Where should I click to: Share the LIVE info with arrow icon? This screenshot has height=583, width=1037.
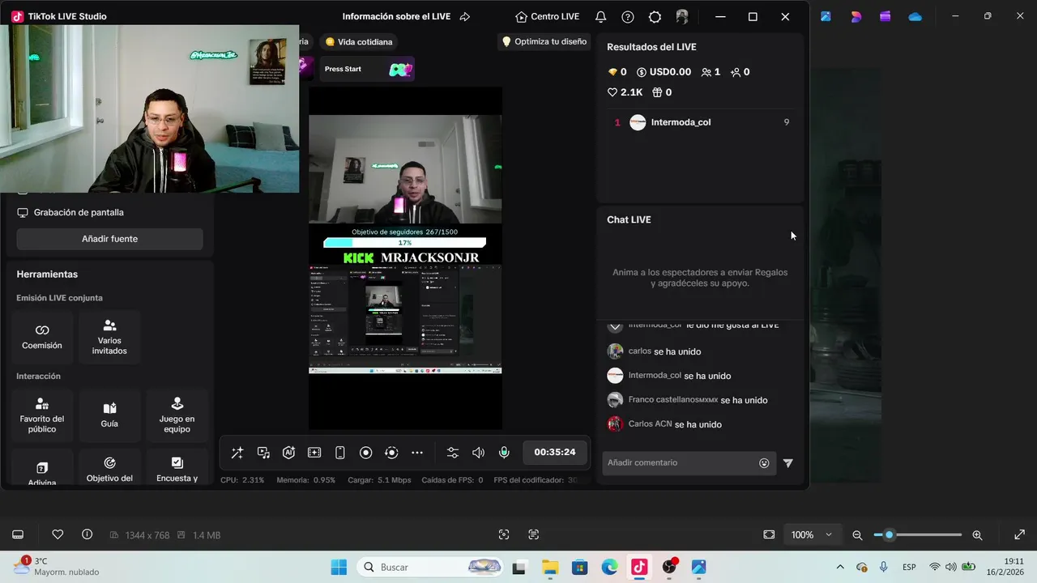pyautogui.click(x=465, y=16)
